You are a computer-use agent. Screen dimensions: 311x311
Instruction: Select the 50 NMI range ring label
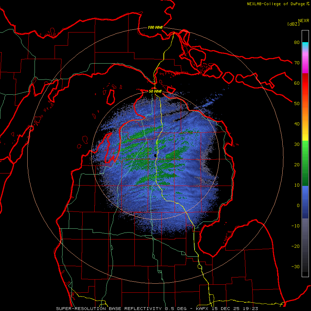tap(155, 91)
